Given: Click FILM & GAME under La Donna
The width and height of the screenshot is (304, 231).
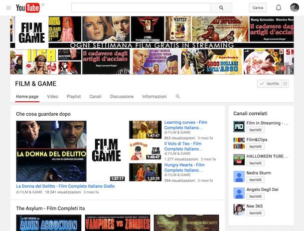Looking at the screenshot, I should [x=31, y=192].
